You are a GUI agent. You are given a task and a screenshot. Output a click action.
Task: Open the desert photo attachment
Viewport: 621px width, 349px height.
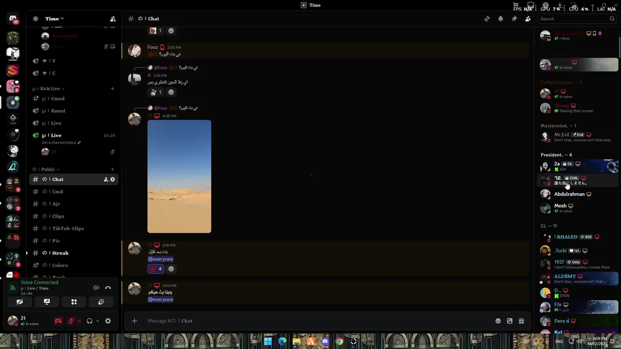click(x=179, y=176)
